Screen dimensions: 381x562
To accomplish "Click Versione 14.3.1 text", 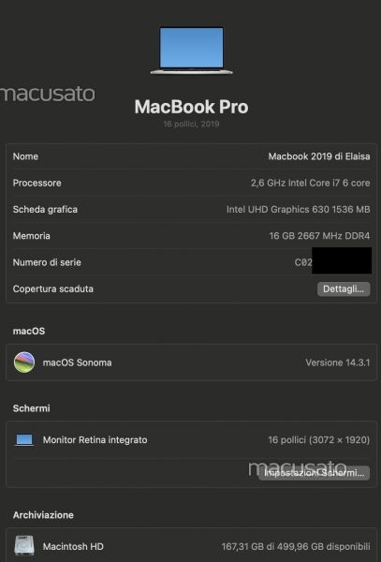I will [x=338, y=362].
